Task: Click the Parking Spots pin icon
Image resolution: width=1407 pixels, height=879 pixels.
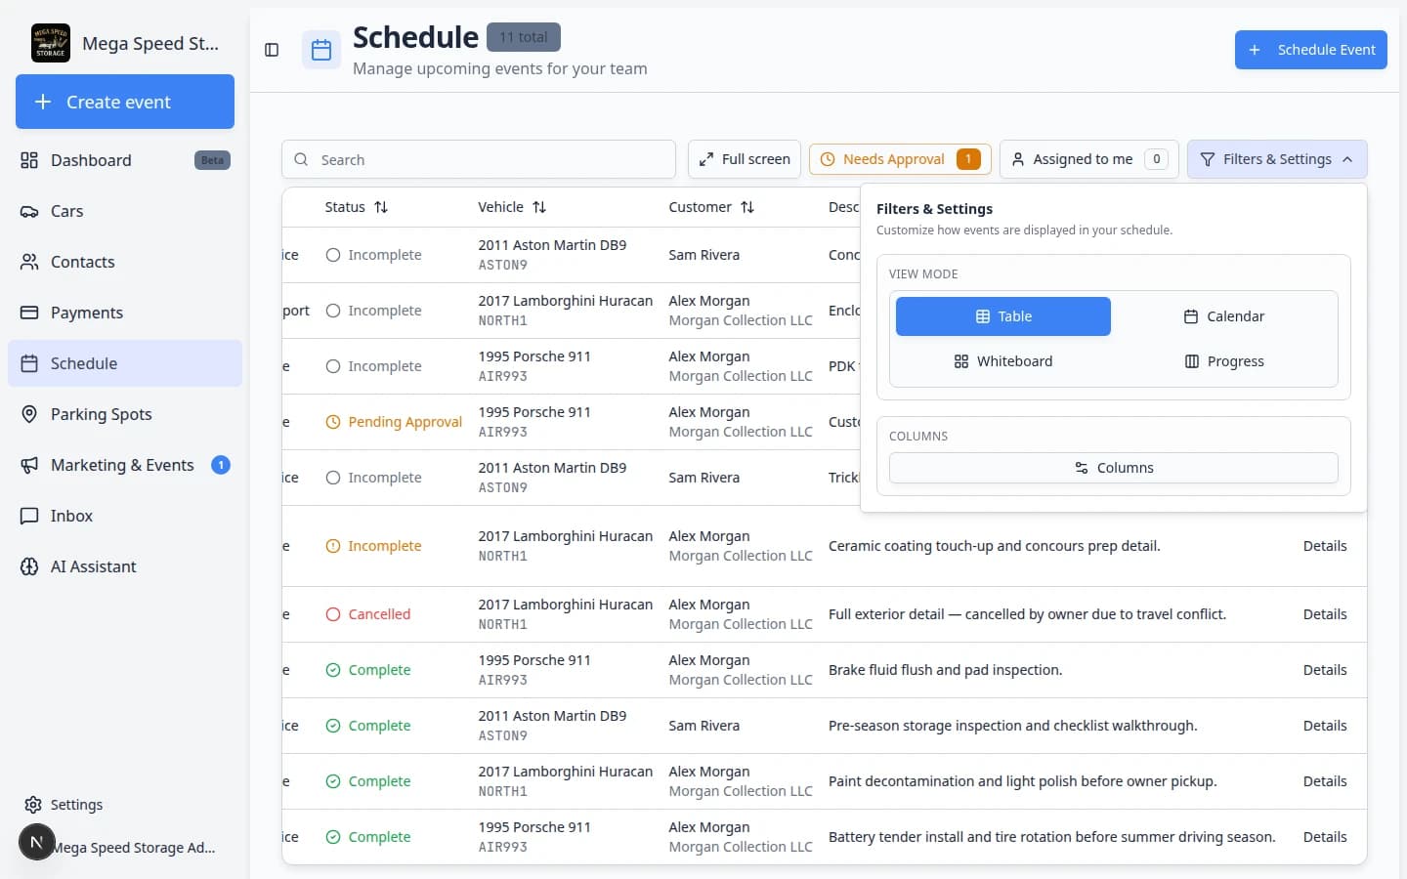Action: [x=29, y=414]
